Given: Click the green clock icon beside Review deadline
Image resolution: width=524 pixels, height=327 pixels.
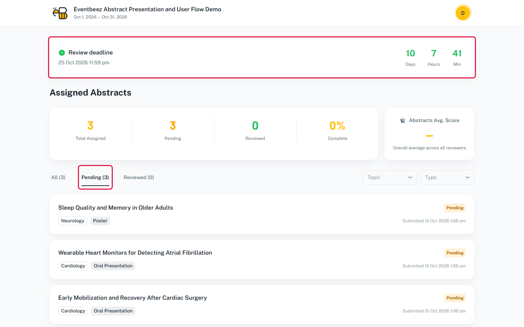Looking at the screenshot, I should (62, 53).
